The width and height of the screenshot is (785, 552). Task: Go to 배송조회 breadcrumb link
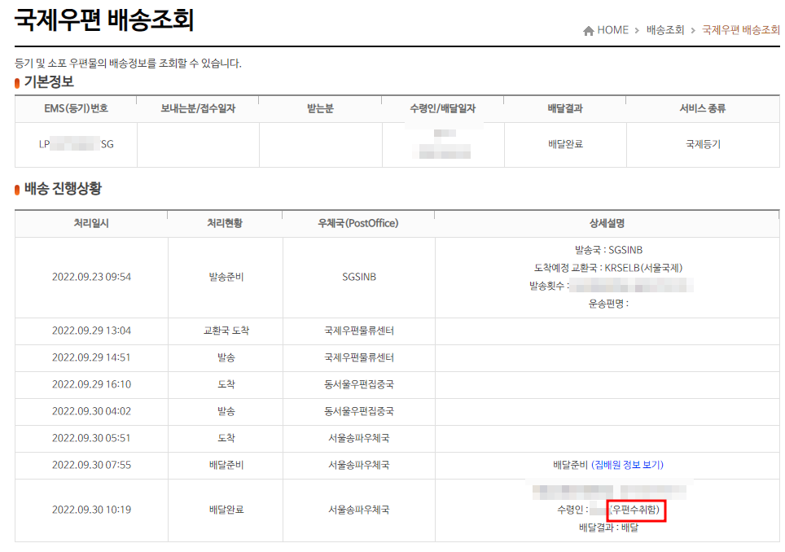tap(664, 30)
